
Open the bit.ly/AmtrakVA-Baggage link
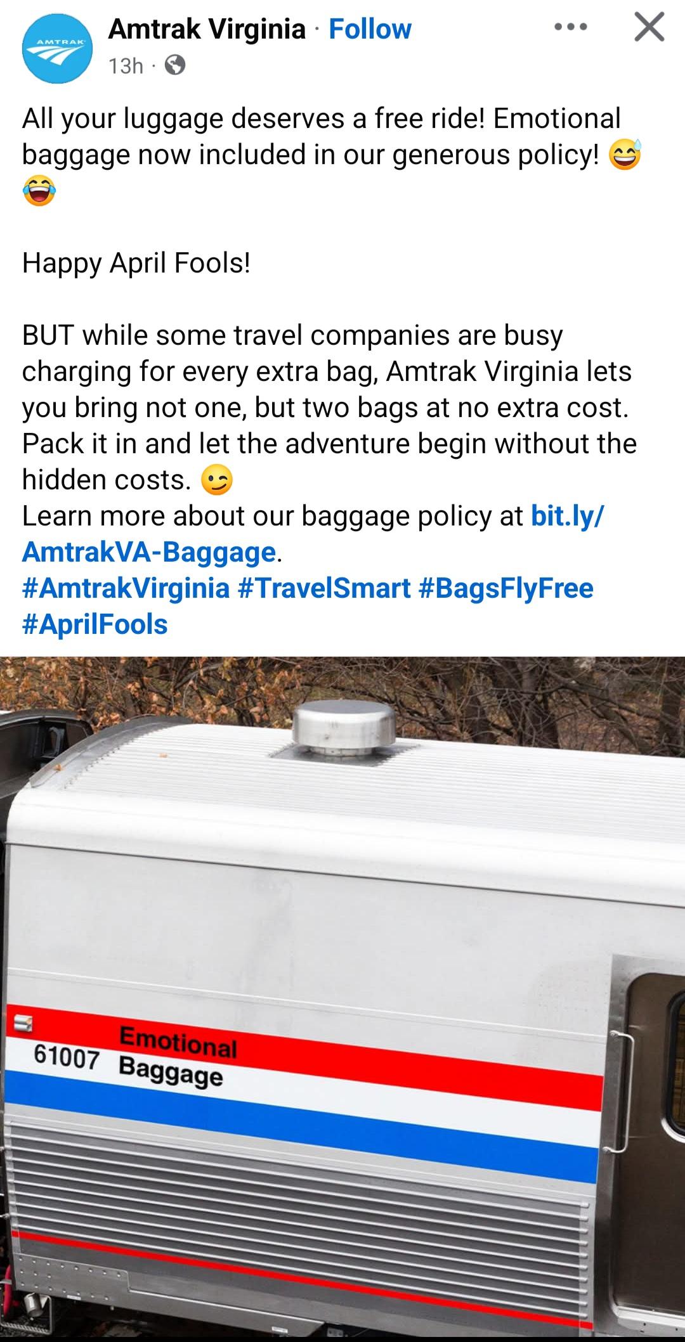point(313,534)
